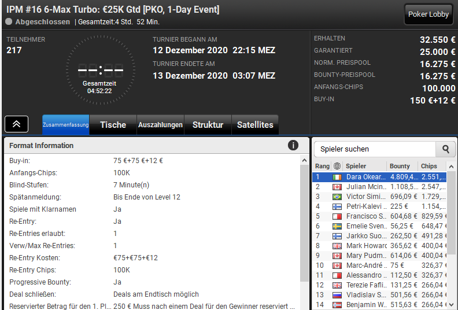The width and height of the screenshot is (458, 310).
Task: Focus the Spieler suchen search field
Action: [x=375, y=149]
